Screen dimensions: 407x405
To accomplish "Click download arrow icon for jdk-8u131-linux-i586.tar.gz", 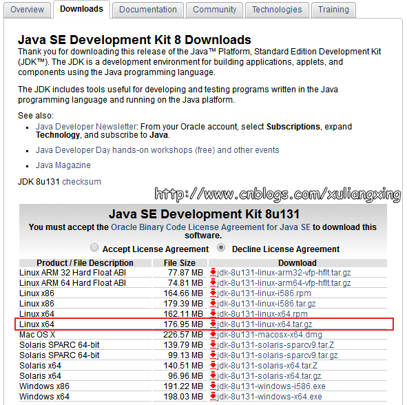I will pos(213,304).
